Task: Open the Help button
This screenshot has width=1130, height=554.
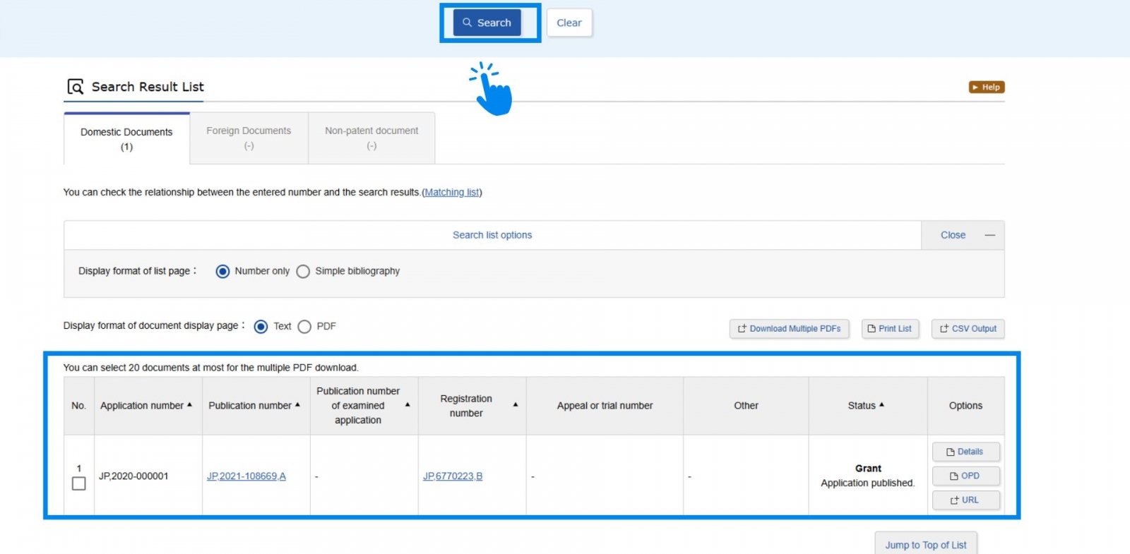Action: coord(986,88)
